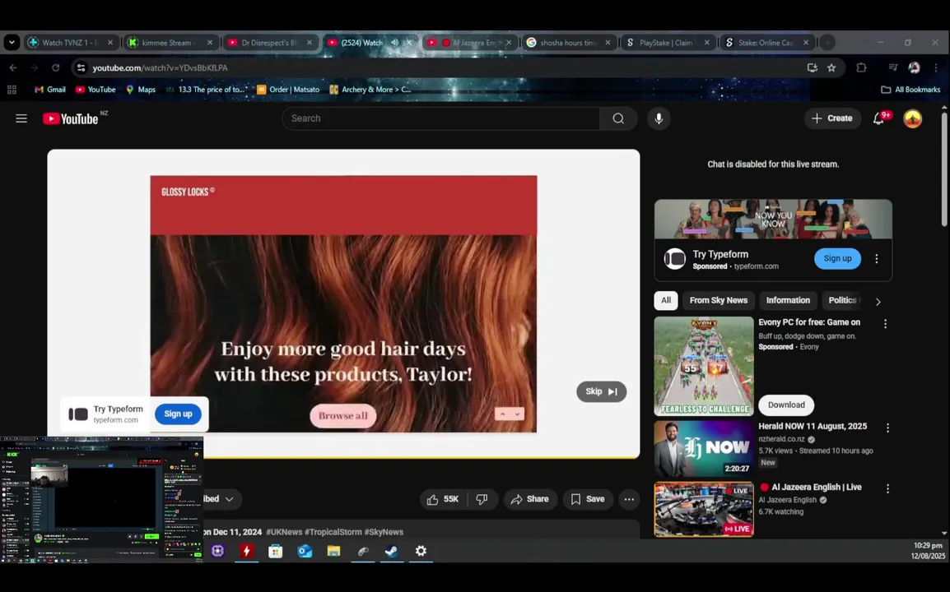Select the Information filter chip

click(x=788, y=300)
